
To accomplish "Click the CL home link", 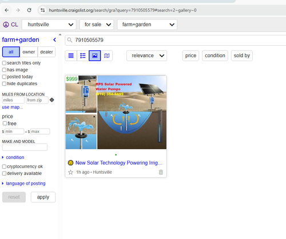I will click(x=14, y=25).
